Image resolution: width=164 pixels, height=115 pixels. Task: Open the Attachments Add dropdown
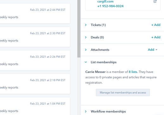click(x=153, y=50)
